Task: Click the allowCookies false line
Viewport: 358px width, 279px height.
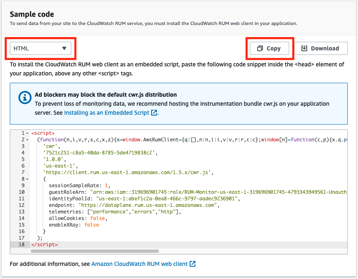Action: point(78,218)
